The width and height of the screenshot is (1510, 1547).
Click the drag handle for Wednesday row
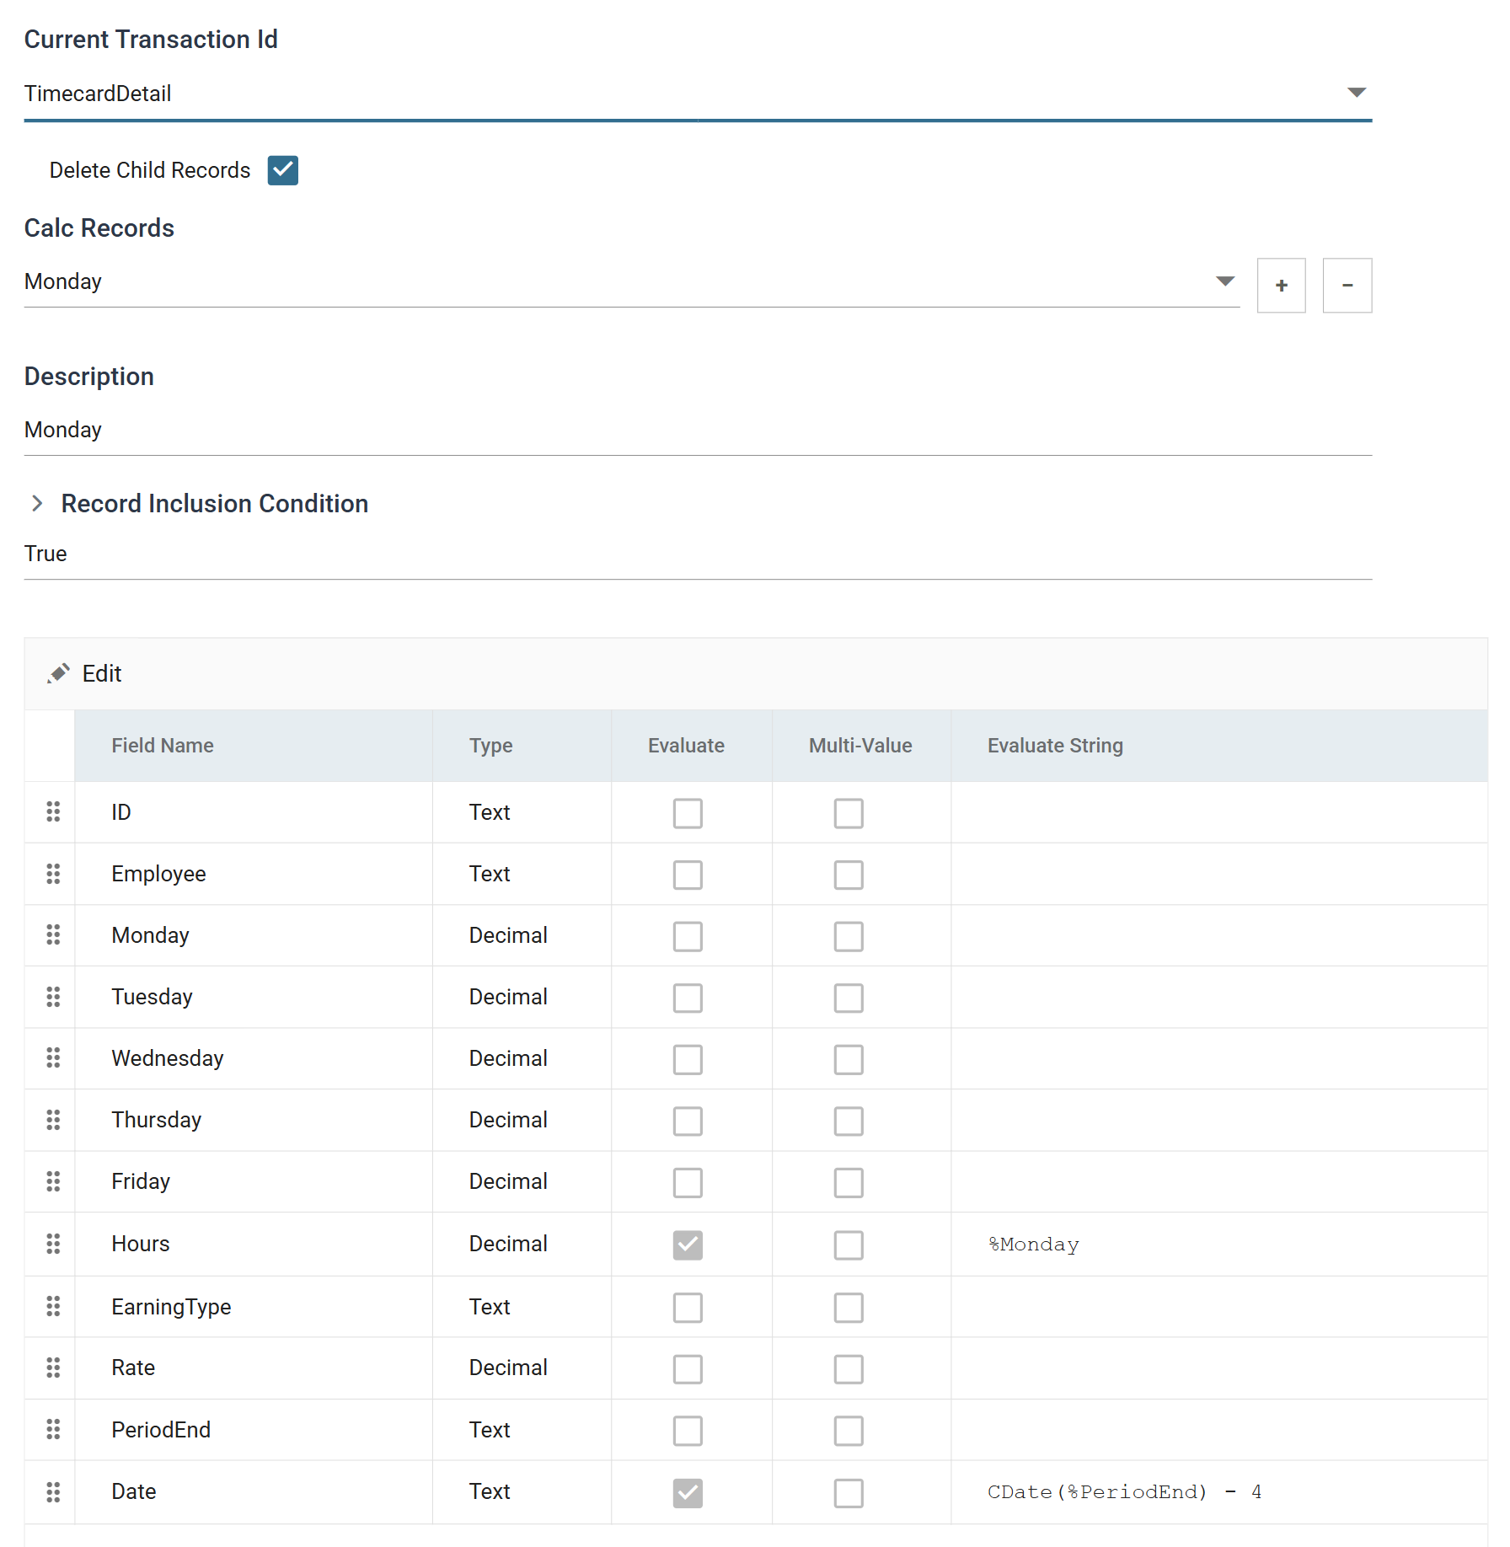[x=53, y=1058]
